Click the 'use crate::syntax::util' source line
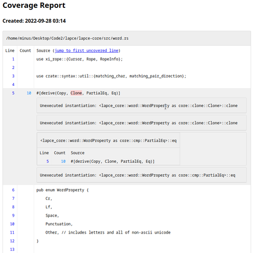Screen dimensions: 269x253 coord(111,76)
